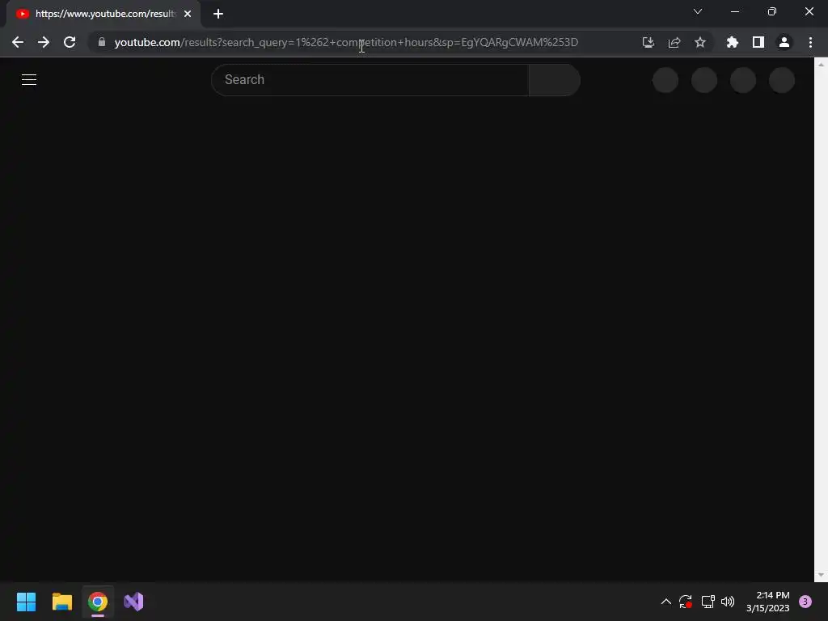The image size is (828, 621).
Task: Open the Chrome three-dot menu
Action: pyautogui.click(x=810, y=42)
